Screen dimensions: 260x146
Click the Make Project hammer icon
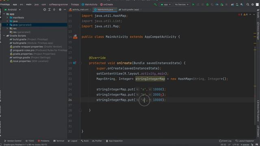[x=155, y=4]
